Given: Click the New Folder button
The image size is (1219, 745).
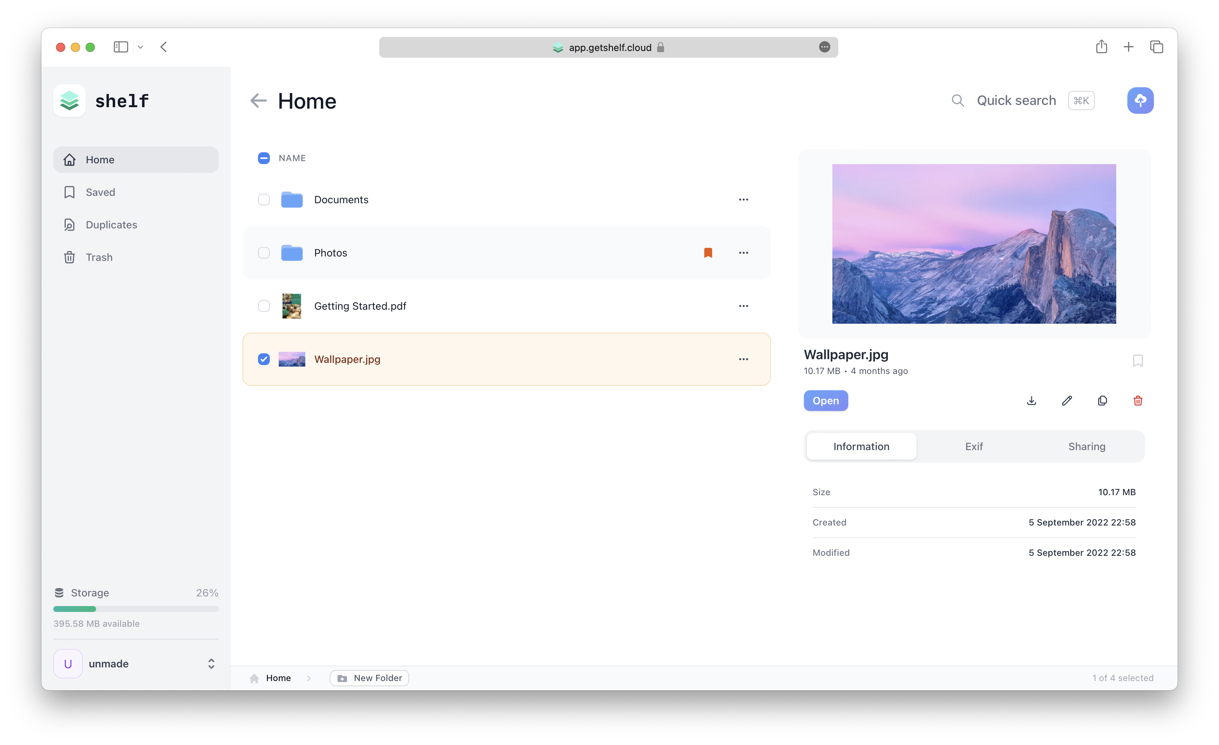Looking at the screenshot, I should point(370,678).
